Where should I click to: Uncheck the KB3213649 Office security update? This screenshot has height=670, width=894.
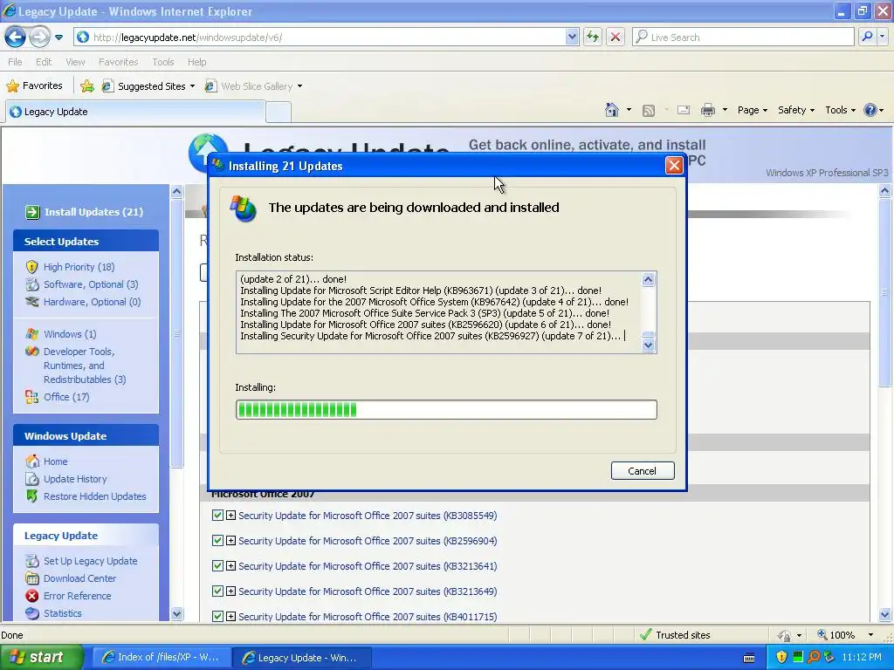pos(217,591)
